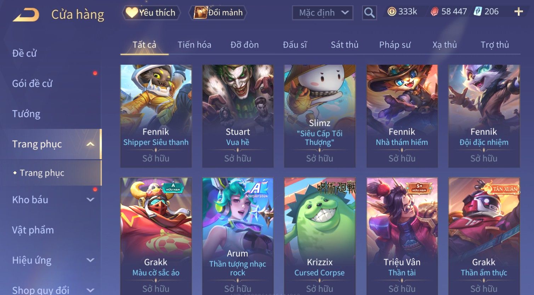This screenshot has width=534, height=295.
Task: Click the plus icon to add currency
Action: pyautogui.click(x=518, y=12)
